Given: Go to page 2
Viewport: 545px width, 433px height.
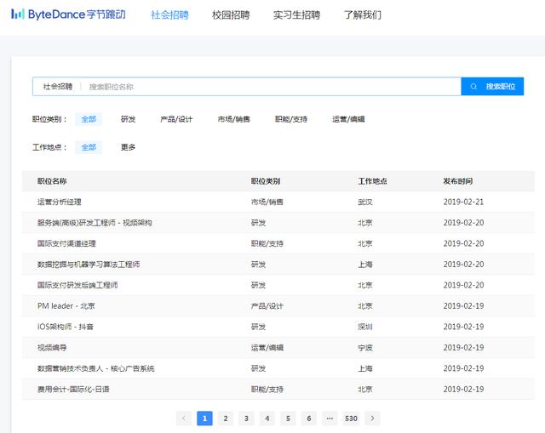Looking at the screenshot, I should click(x=226, y=418).
